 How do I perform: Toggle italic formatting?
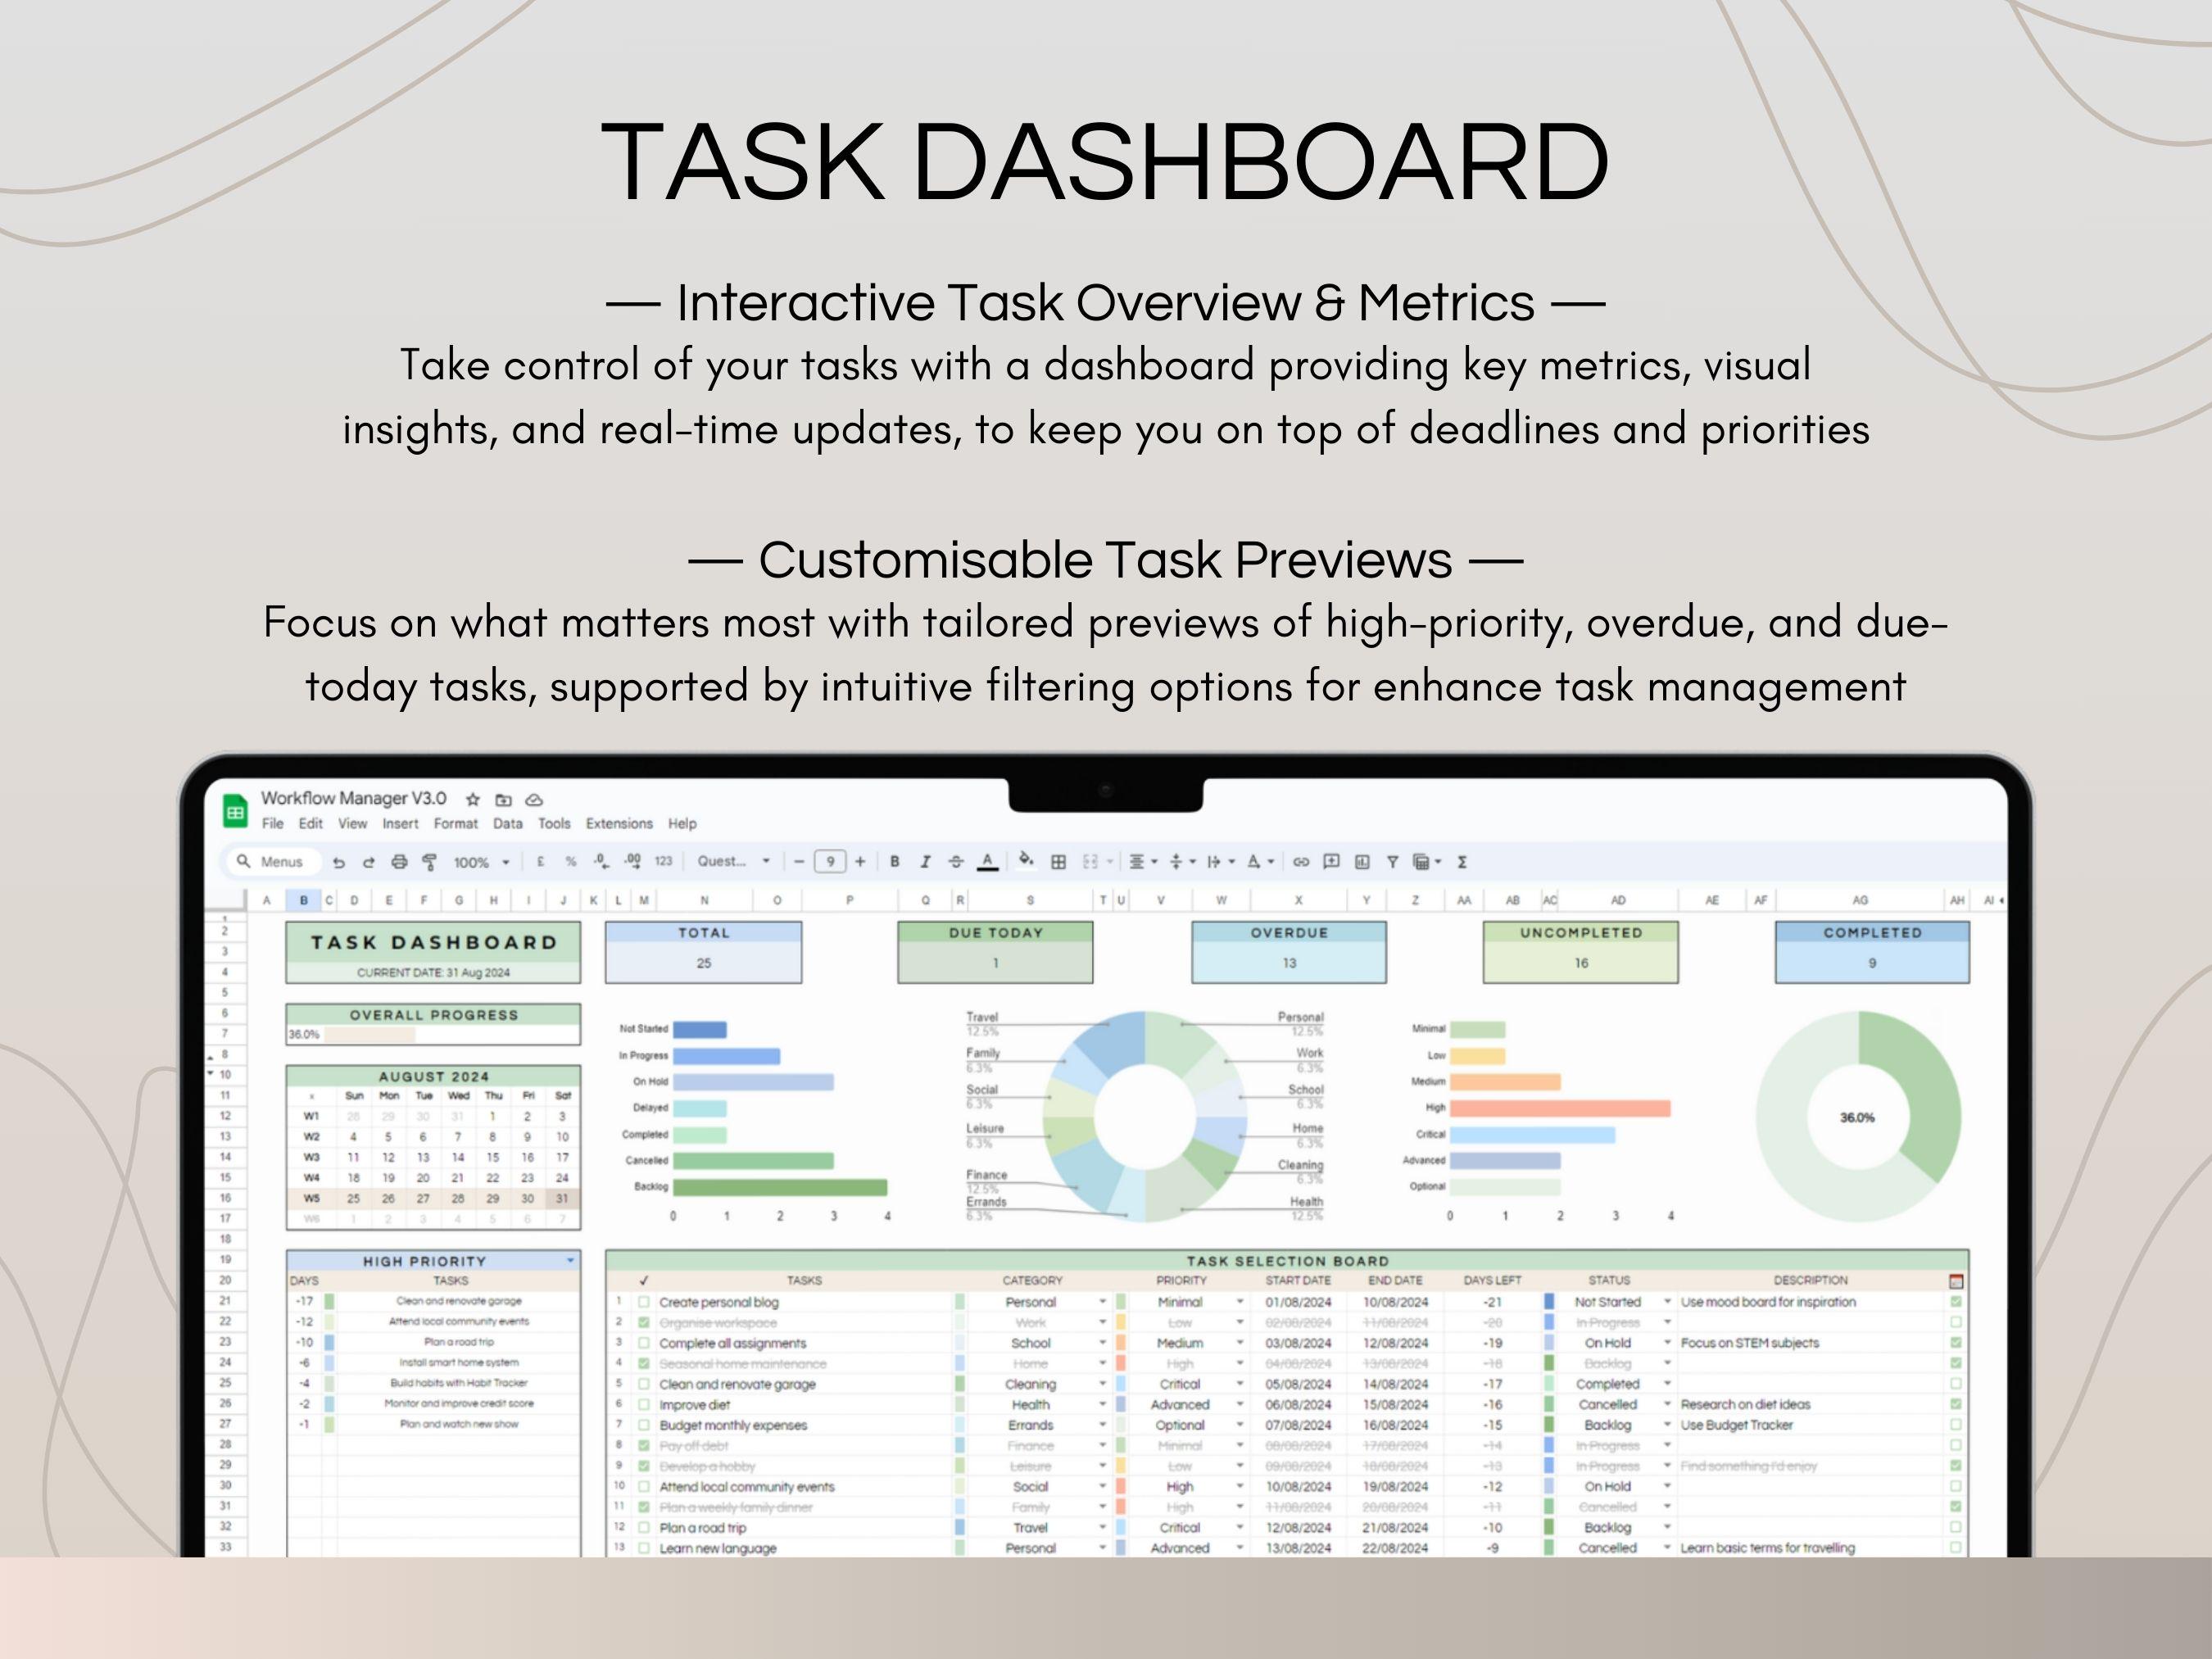925,862
